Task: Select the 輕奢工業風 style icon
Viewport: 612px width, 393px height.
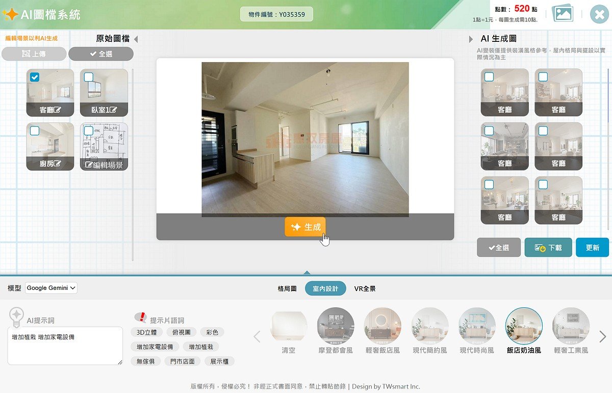Action: 571,326
